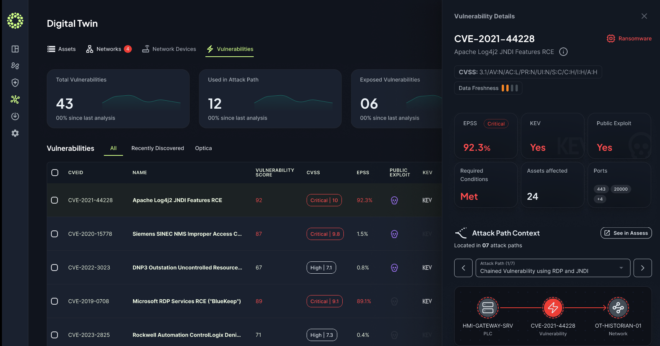Viewport: 660px width, 346px height.
Task: Click the dimmed skull icon for CVE-2019-0708
Action: coord(394,301)
